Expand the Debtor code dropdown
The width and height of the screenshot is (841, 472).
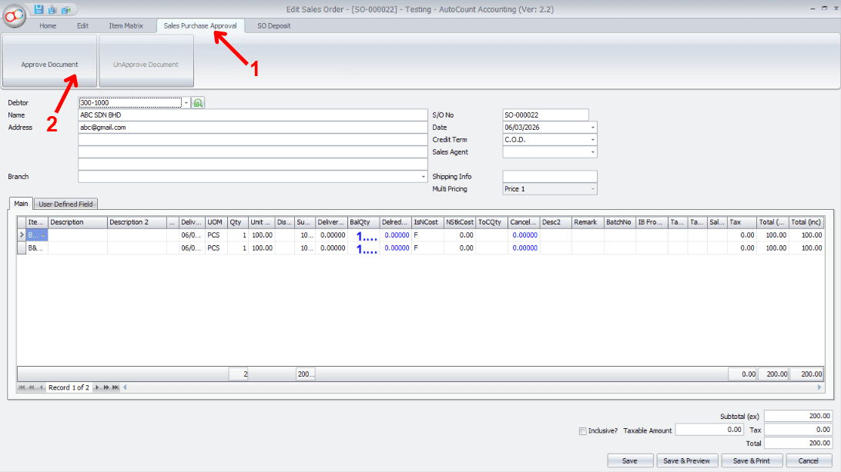(186, 102)
